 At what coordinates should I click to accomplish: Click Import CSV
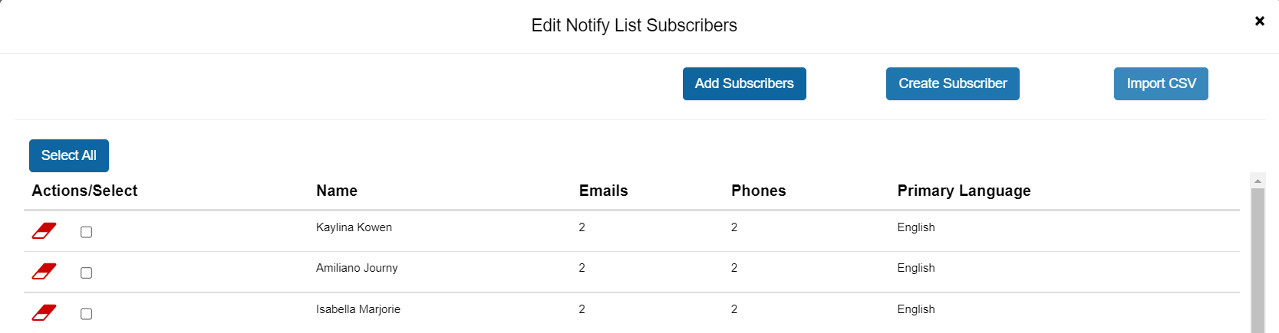[x=1161, y=83]
